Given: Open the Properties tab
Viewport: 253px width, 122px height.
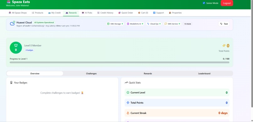Looking at the screenshot, I should pos(175,13).
